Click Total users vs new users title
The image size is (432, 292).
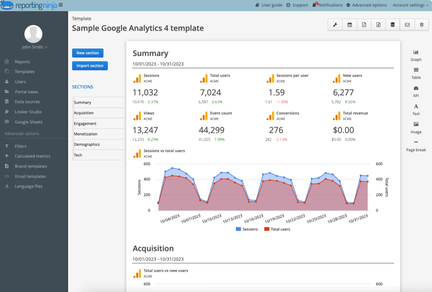pos(166,271)
